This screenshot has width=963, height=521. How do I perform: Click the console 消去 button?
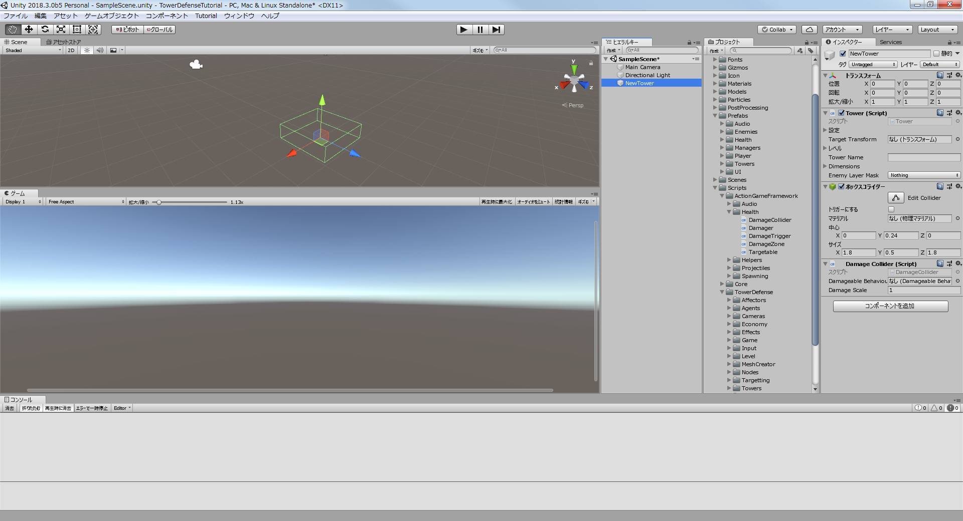click(10, 408)
